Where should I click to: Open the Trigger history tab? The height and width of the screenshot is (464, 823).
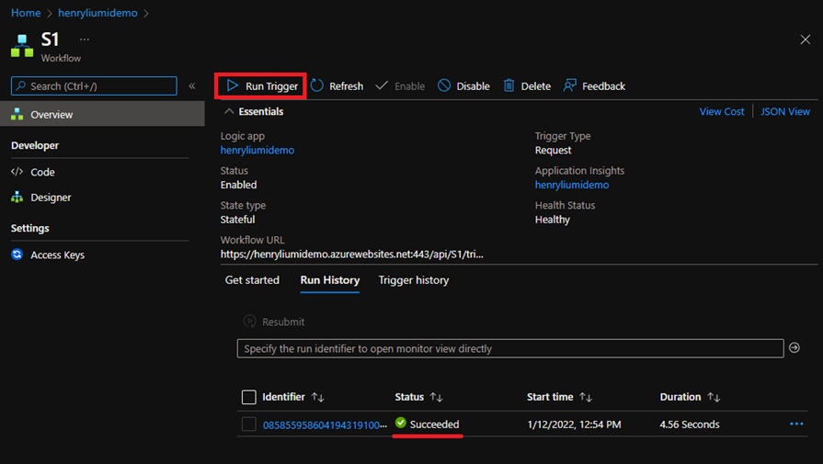414,280
